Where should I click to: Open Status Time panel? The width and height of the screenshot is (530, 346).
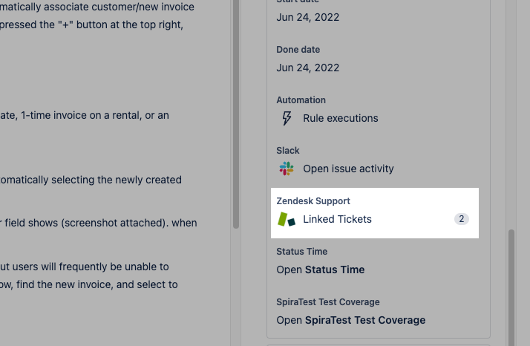pos(320,270)
